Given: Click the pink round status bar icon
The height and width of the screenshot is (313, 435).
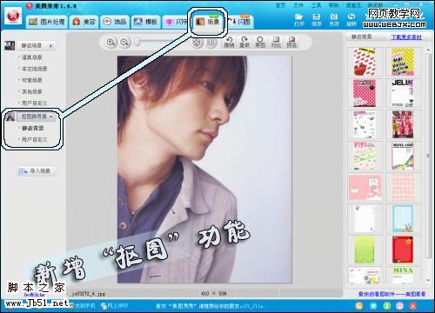Looking at the screenshot, I should click(x=400, y=305).
